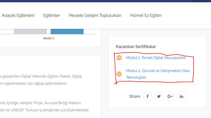Screen dimensions: 211x118
Task: Share on Facebook
Action: [x=147, y=96]
